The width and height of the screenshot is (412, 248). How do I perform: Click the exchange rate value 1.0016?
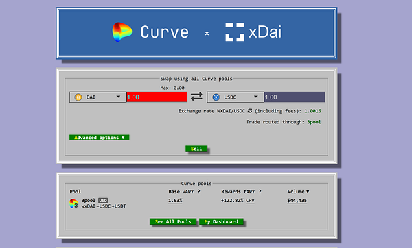tap(312, 111)
